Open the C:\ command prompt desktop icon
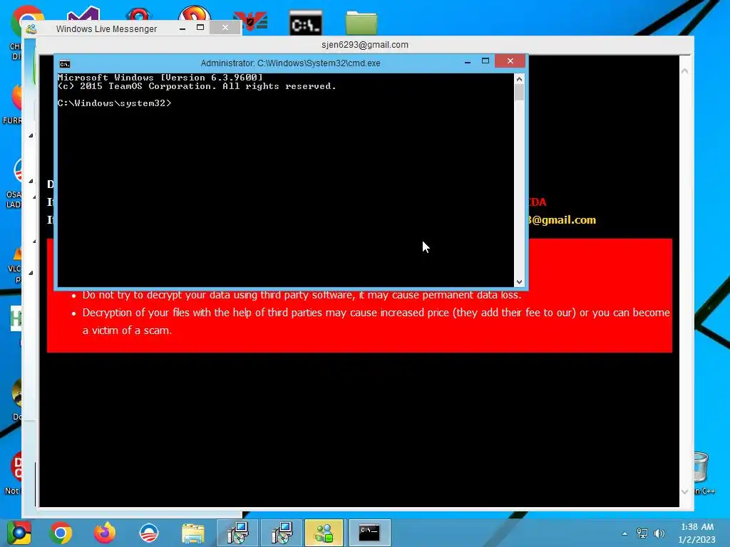730x547 pixels. point(305,22)
